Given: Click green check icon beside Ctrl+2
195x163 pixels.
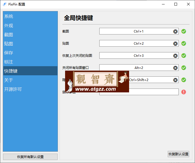Looking at the screenshot, I should coord(184,44).
